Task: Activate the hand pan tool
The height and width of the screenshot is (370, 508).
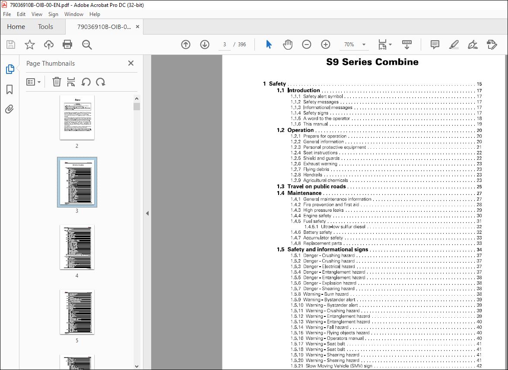Action: [287, 45]
